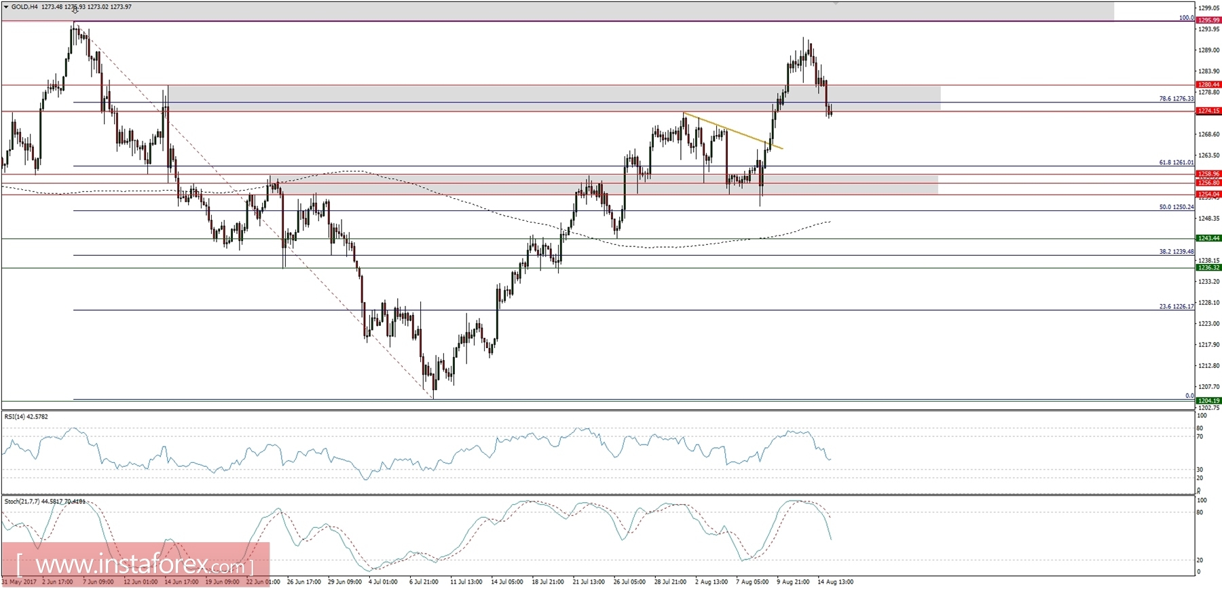The width and height of the screenshot is (1222, 589).
Task: Click the 2 Aug 13:00 time label
Action: tap(711, 582)
